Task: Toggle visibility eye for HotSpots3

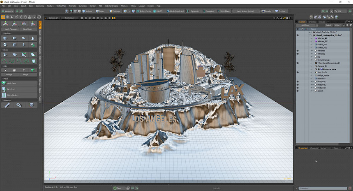Action: [297, 81]
